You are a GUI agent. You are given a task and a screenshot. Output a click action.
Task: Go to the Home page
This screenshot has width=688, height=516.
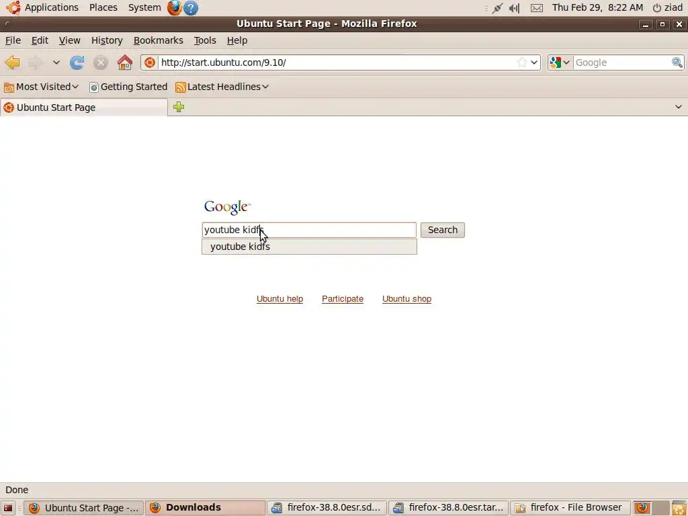click(x=125, y=62)
